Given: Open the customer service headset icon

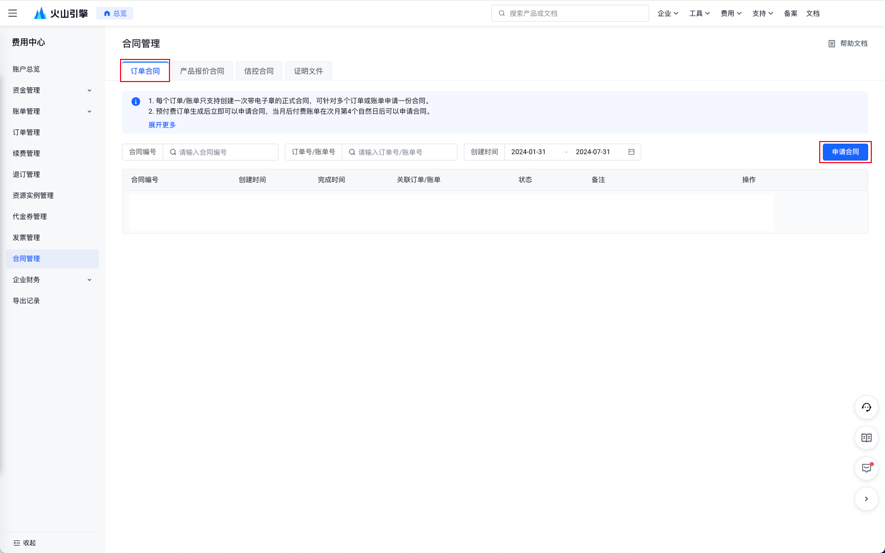Looking at the screenshot, I should (x=866, y=407).
